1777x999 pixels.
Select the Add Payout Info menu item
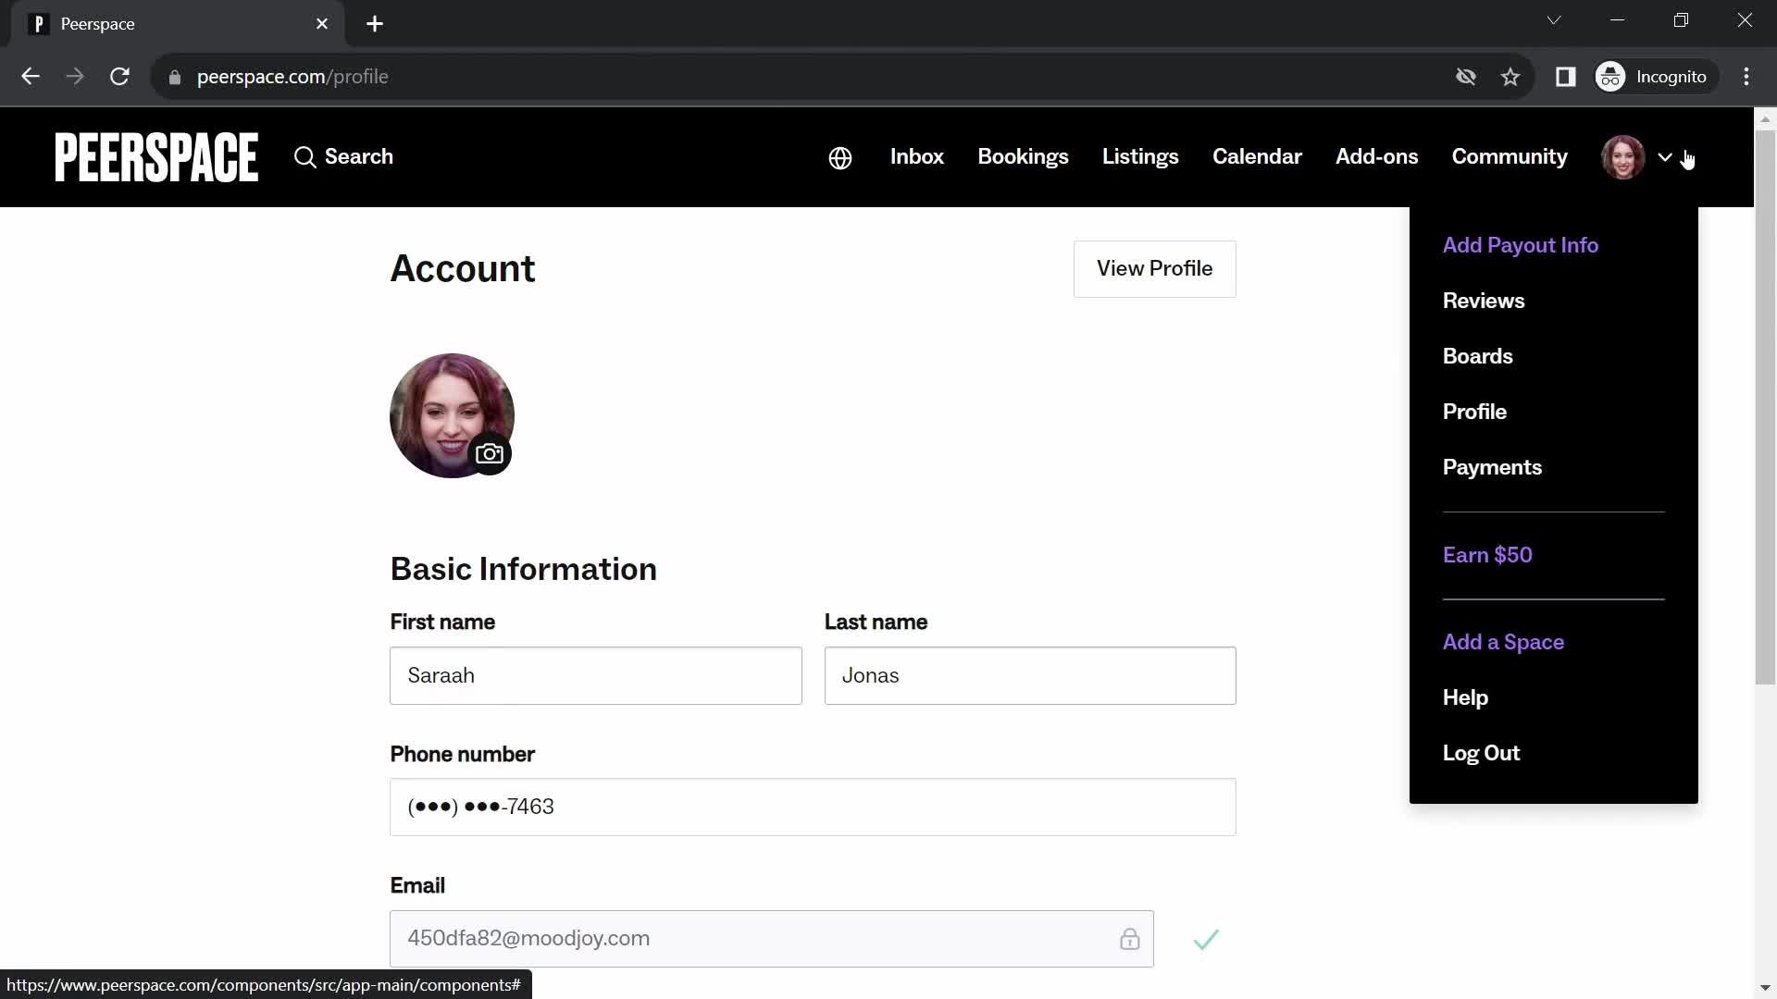coord(1521,244)
